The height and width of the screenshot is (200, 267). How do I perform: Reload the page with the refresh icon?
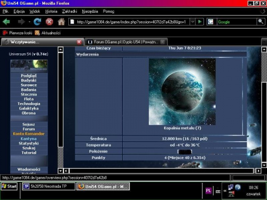37,22
